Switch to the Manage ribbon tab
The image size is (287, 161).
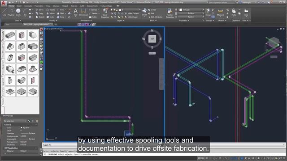tap(56, 6)
